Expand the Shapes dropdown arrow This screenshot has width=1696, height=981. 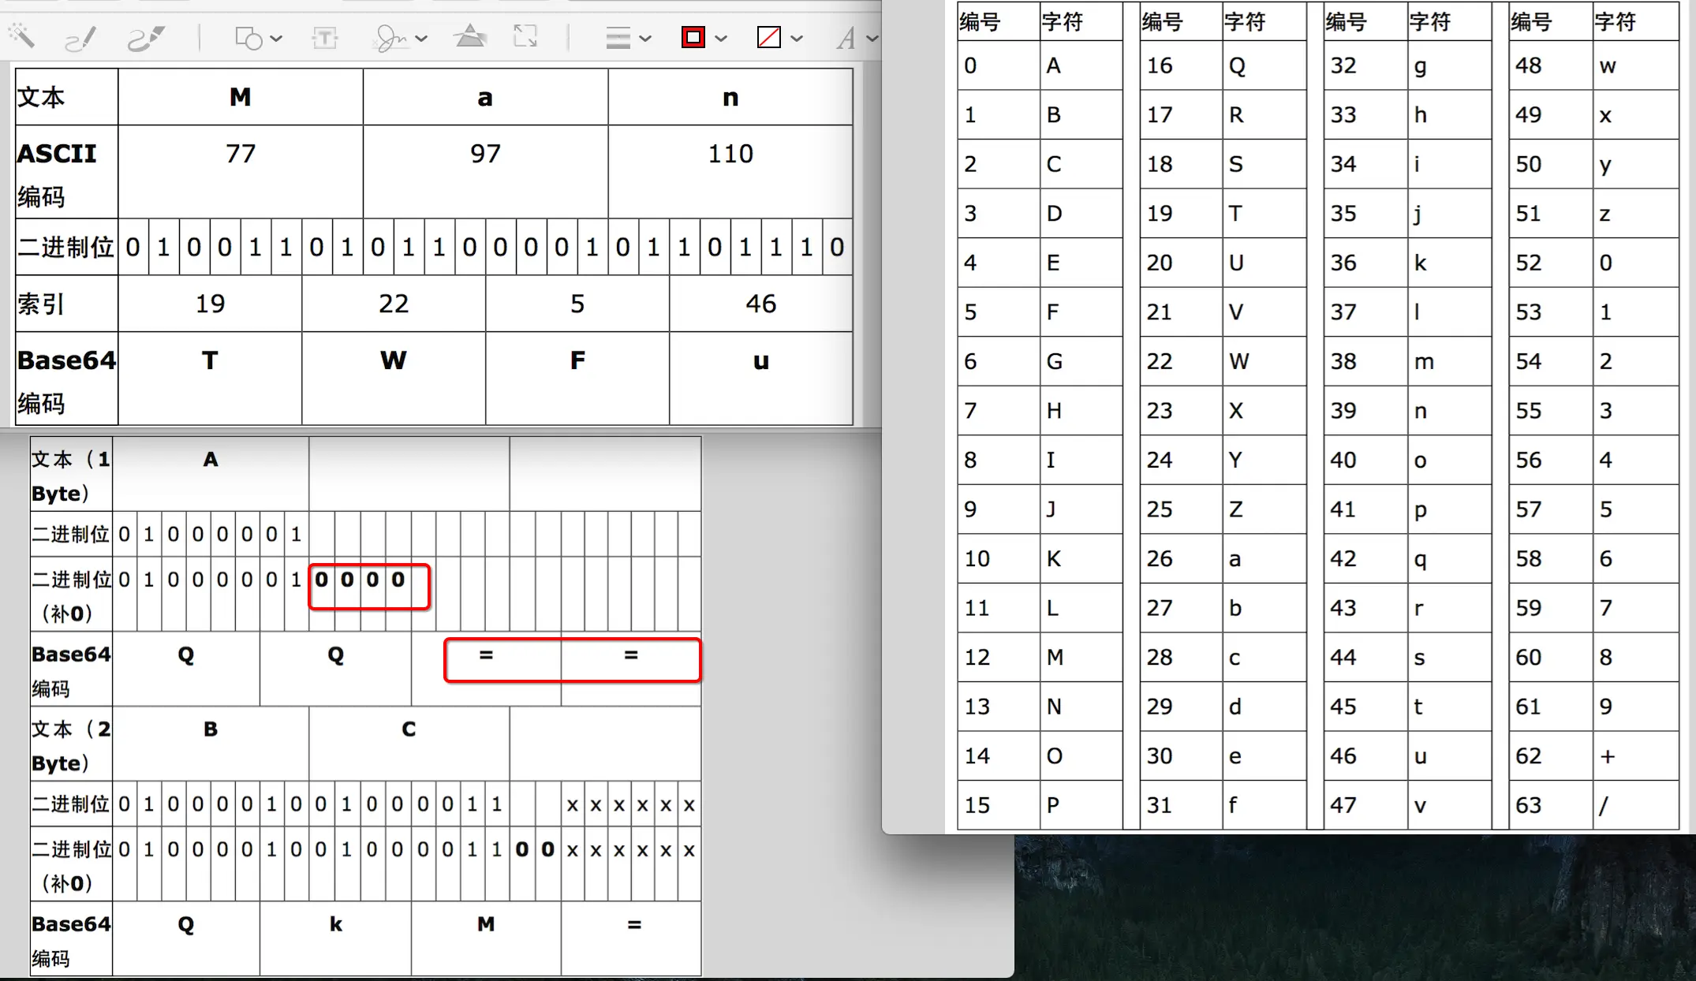click(276, 38)
